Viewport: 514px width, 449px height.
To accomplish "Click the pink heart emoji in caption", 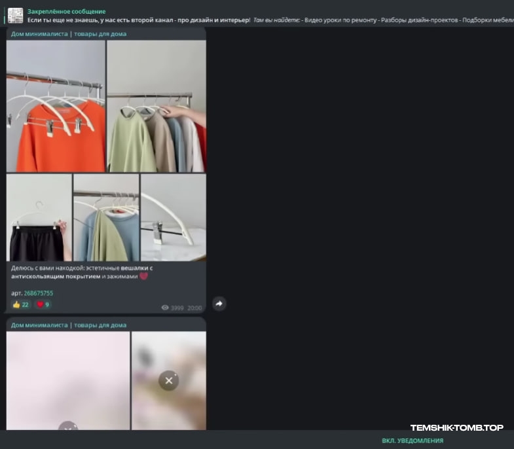I will (x=143, y=276).
